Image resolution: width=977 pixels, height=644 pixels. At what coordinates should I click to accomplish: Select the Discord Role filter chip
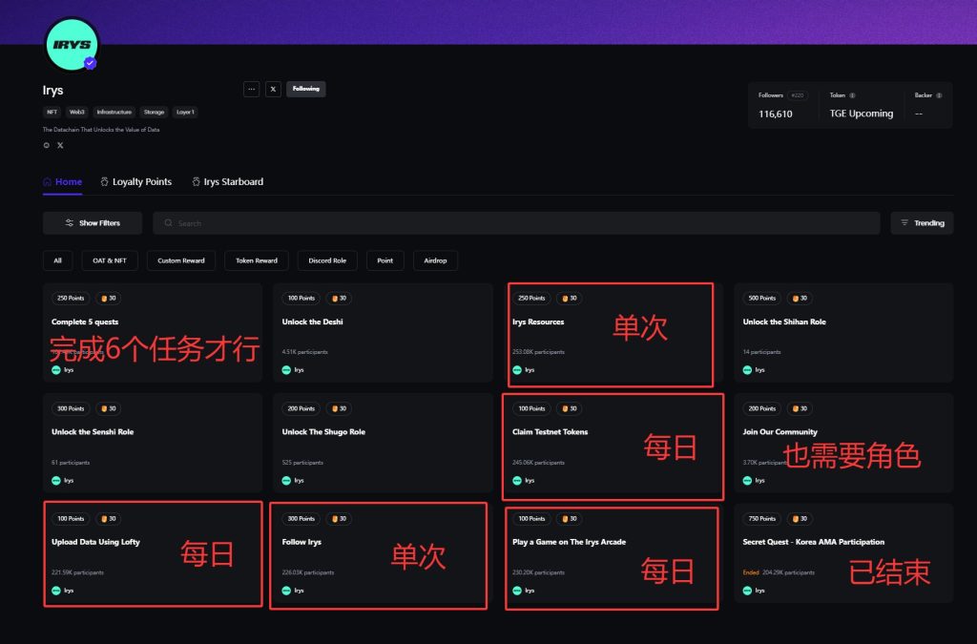(x=327, y=260)
